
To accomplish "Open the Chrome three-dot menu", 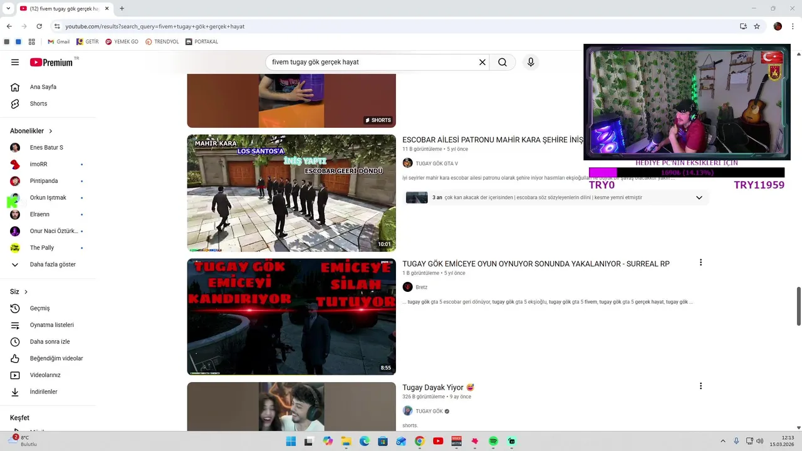I will (792, 26).
